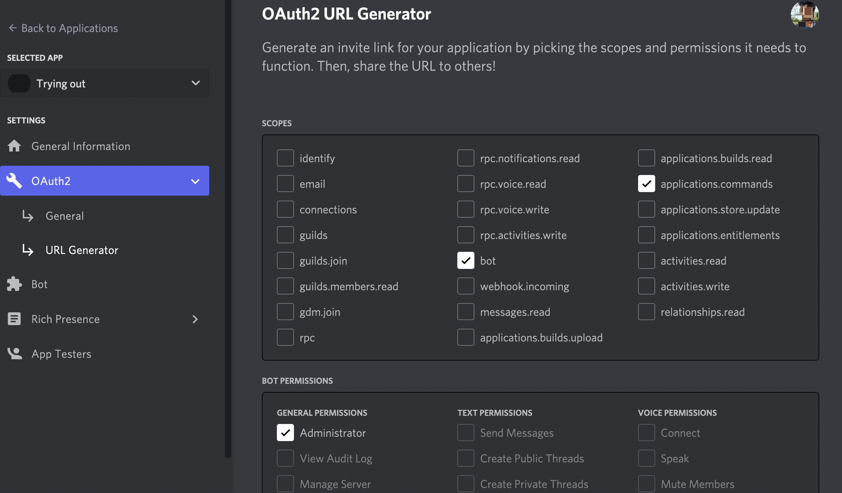This screenshot has height=493, width=842.
Task: Select the OAuth2 menu item
Action: coord(105,181)
